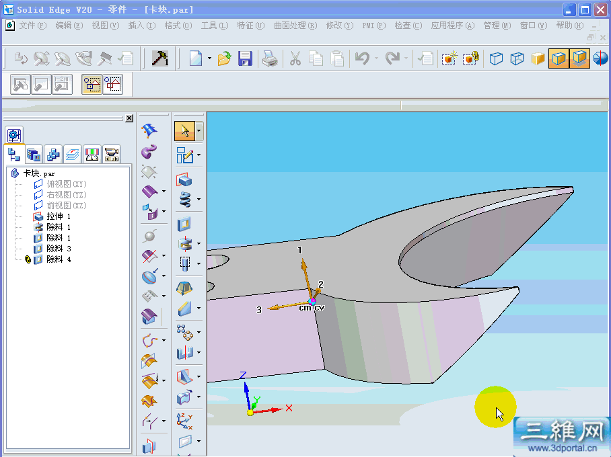Click the principal axis 1 arrow
The height and width of the screenshot is (457, 611).
pos(306,280)
